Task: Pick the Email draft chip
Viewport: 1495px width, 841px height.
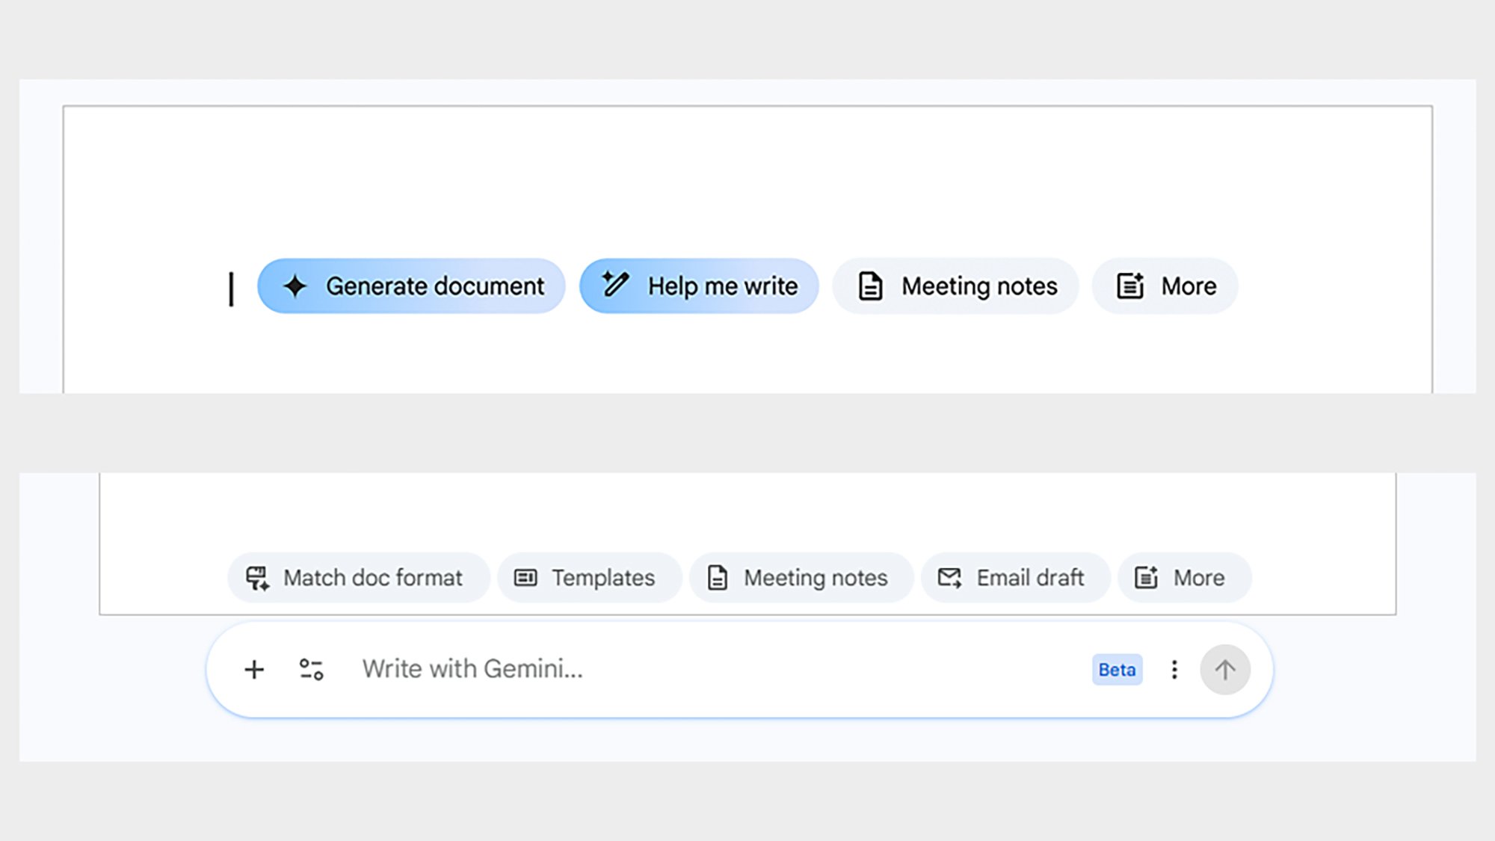Action: (x=1014, y=578)
